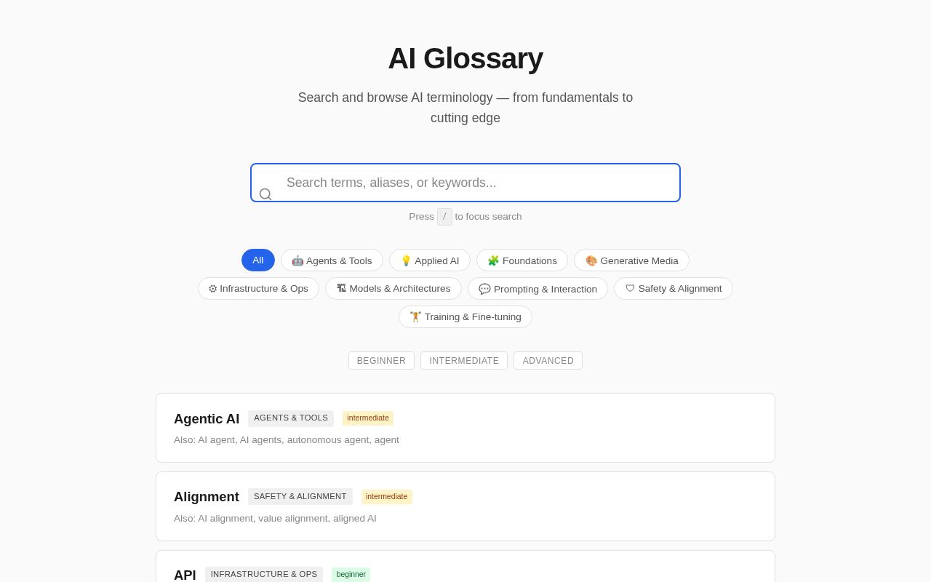Image resolution: width=931 pixels, height=582 pixels.
Task: Select the All category filter
Action: (x=258, y=260)
